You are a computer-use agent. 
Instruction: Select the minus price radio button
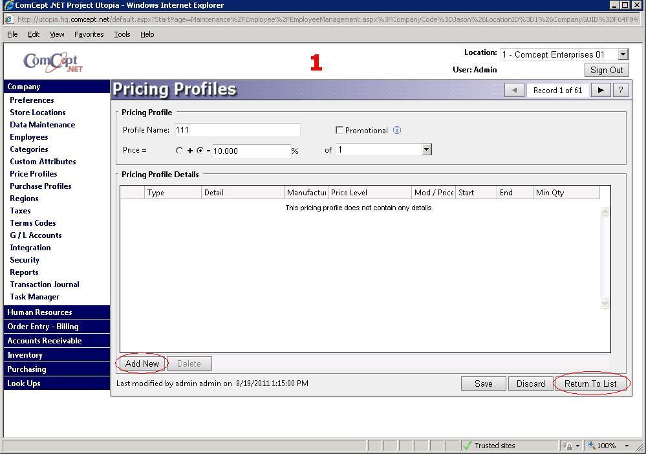[x=200, y=151]
